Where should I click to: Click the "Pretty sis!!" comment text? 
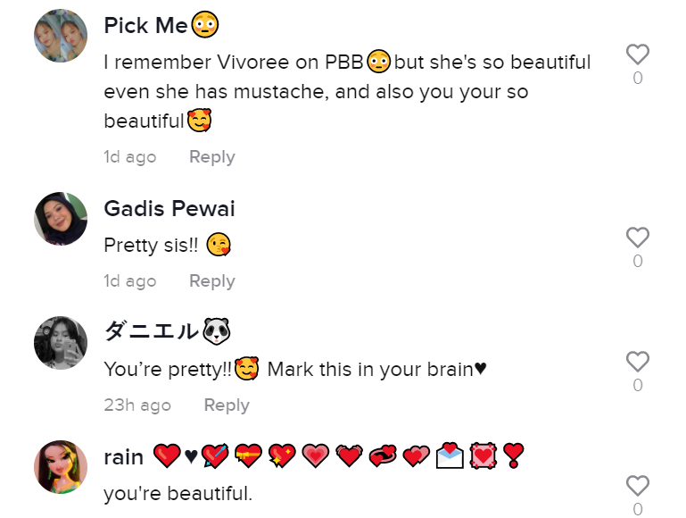(151, 245)
